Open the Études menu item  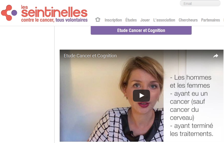click(x=131, y=20)
